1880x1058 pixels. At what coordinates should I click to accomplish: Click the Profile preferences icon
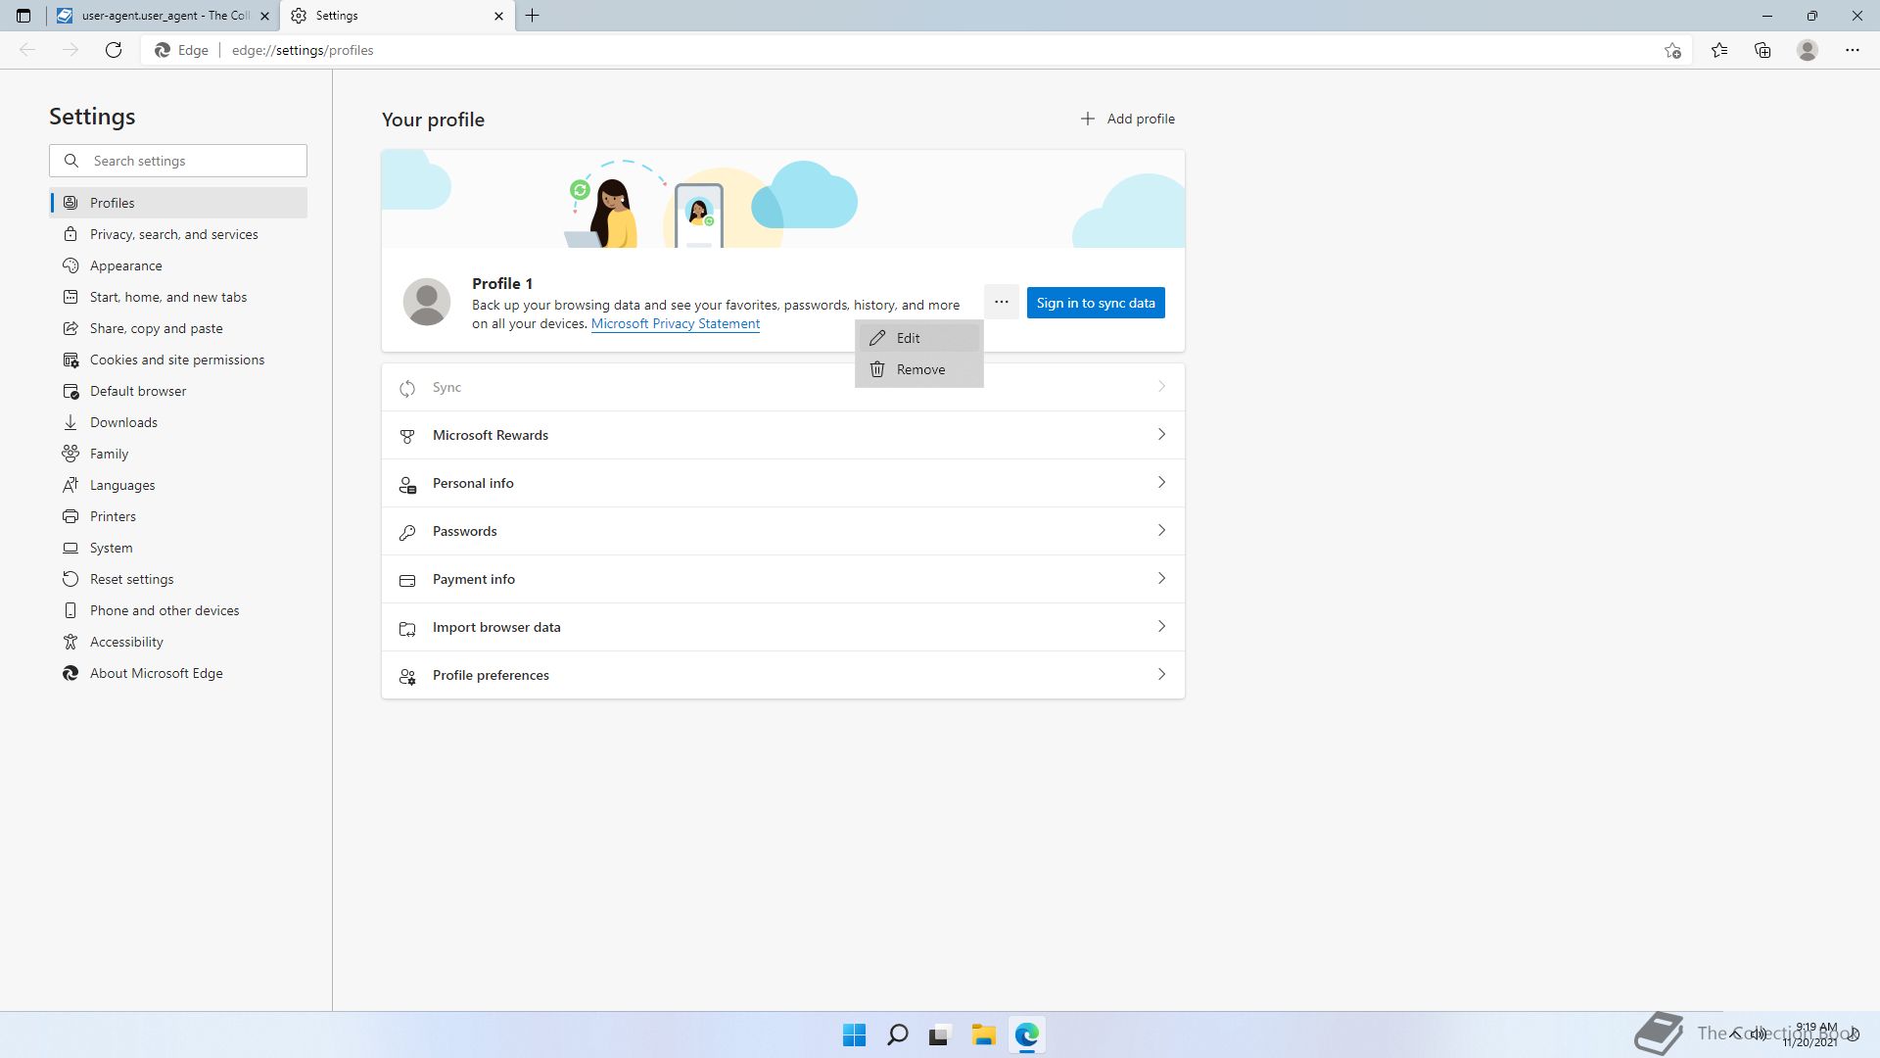[x=407, y=676]
